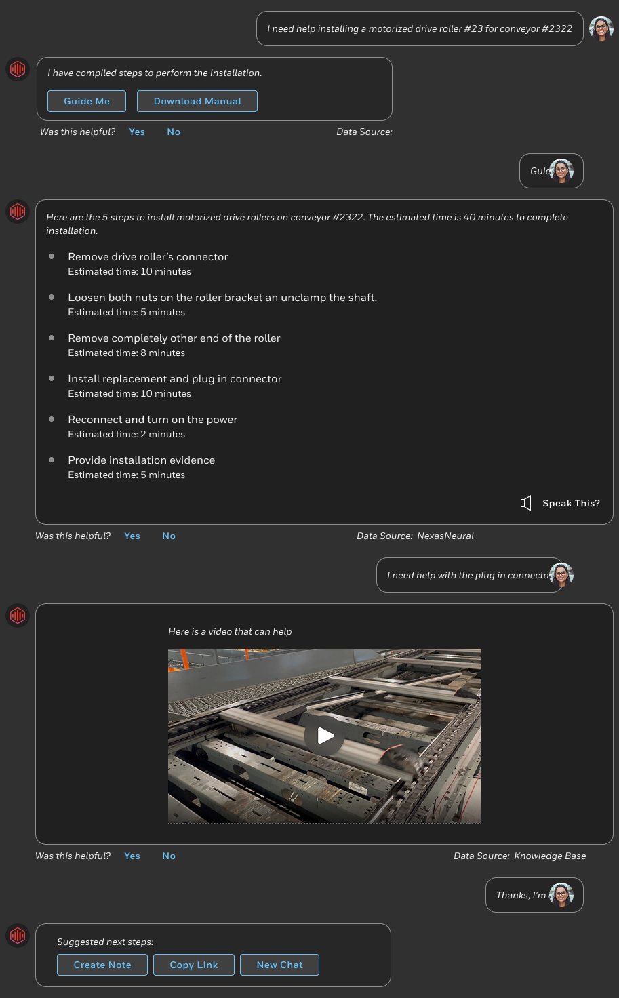Click the assistant logo next to Suggested next steps
The width and height of the screenshot is (619, 998).
pyautogui.click(x=18, y=935)
